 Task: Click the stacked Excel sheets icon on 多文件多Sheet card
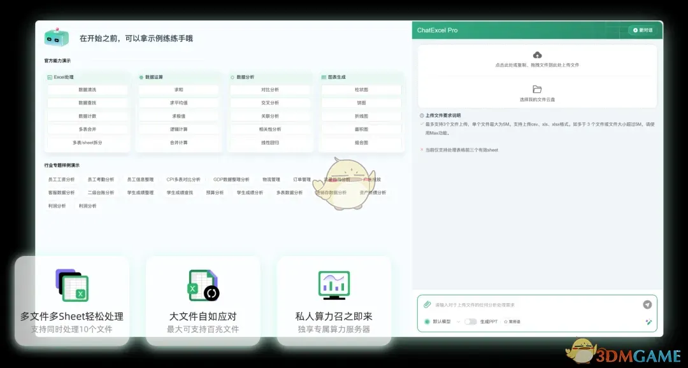(x=70, y=285)
